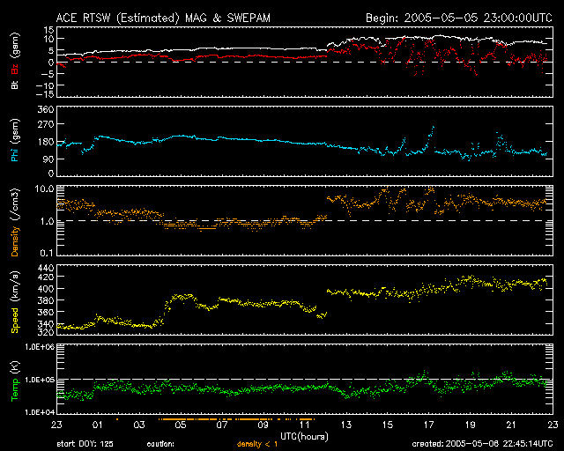Click the '1.0' tick on Density axis
564x451 pixels.
[x=47, y=222]
